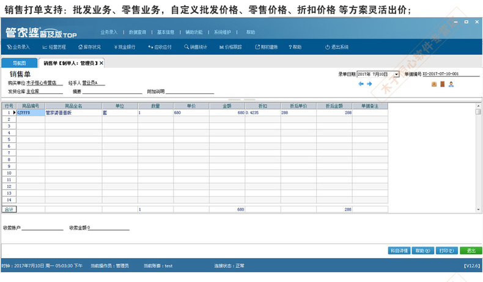This screenshot has height=282, width=483.
Task: Click 当前账套:test in the status bar
Action: point(158,266)
